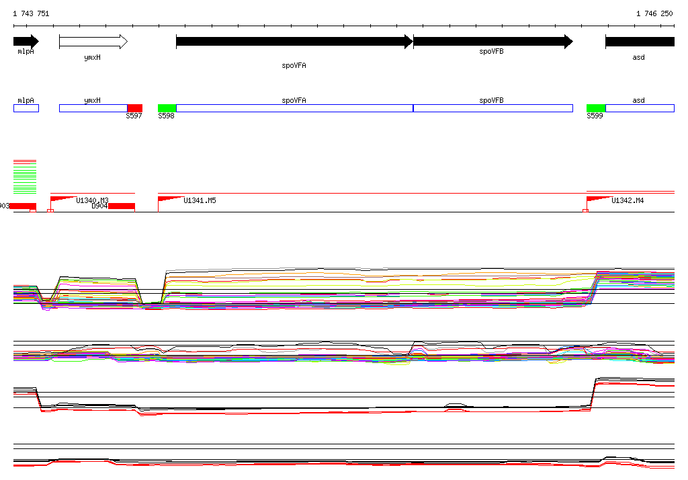Click the spoVFB label under black arrow
Image resolution: width=688 pixels, height=480 pixels.
491,51
